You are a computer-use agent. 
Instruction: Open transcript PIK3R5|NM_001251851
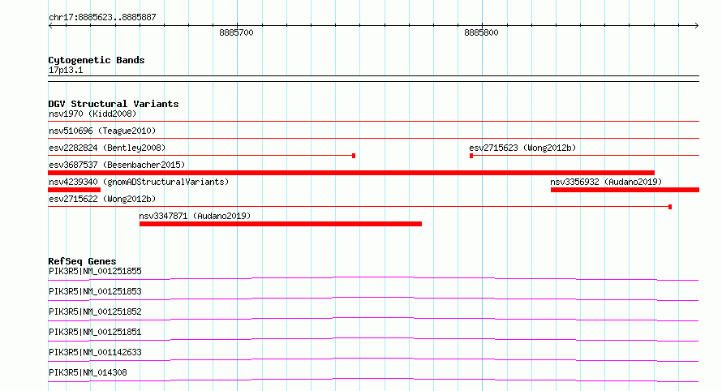pos(95,332)
